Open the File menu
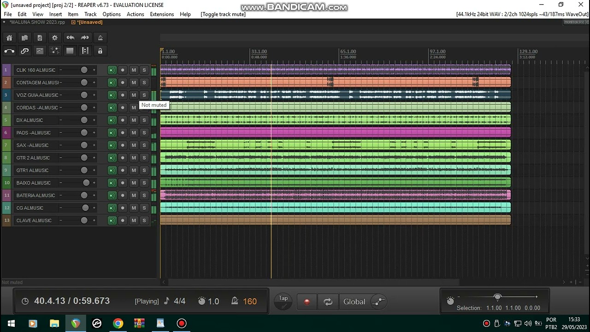Viewport: 590px width, 332px height. pyautogui.click(x=8, y=14)
